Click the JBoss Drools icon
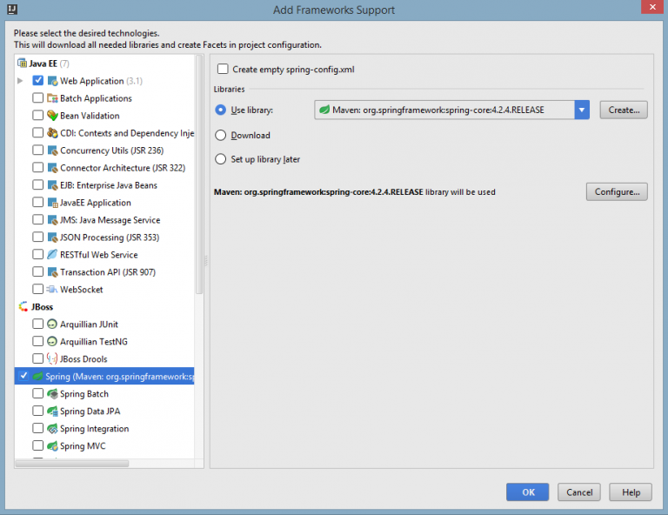The image size is (668, 515). [x=52, y=359]
